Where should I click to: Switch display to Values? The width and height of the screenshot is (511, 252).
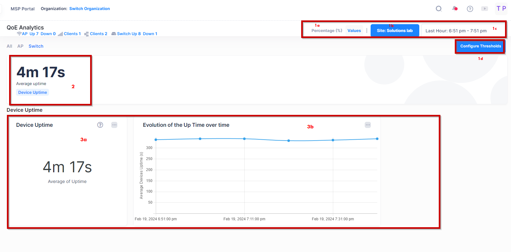pyautogui.click(x=354, y=31)
